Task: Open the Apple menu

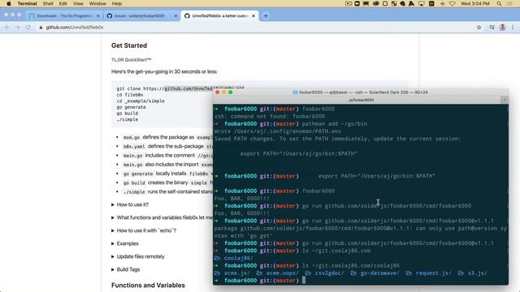Action: click(9, 3)
